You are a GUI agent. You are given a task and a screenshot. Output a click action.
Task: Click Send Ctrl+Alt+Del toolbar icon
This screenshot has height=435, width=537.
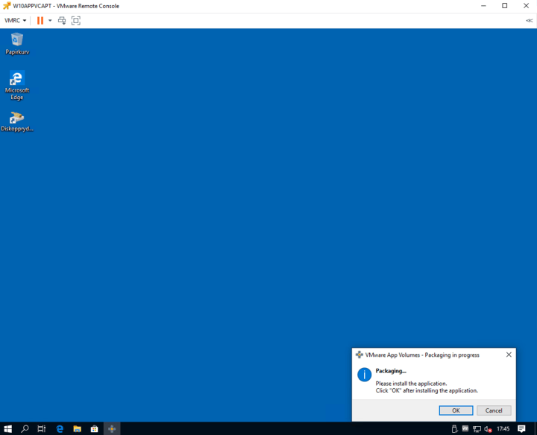(62, 20)
